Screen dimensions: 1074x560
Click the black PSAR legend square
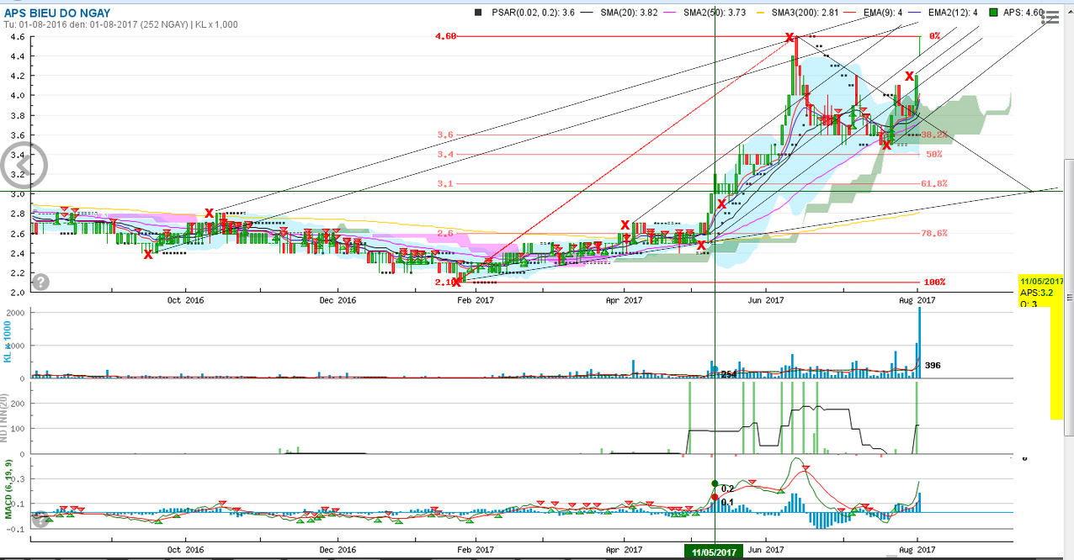tap(478, 13)
